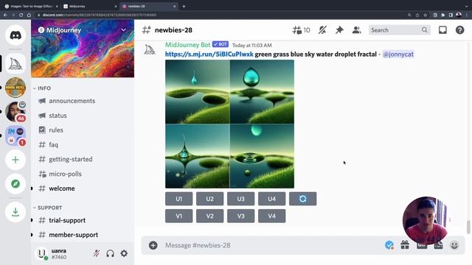Viewport: 472px width, 265px height.
Task: Bookmark page with star icon
Action: point(425,15)
